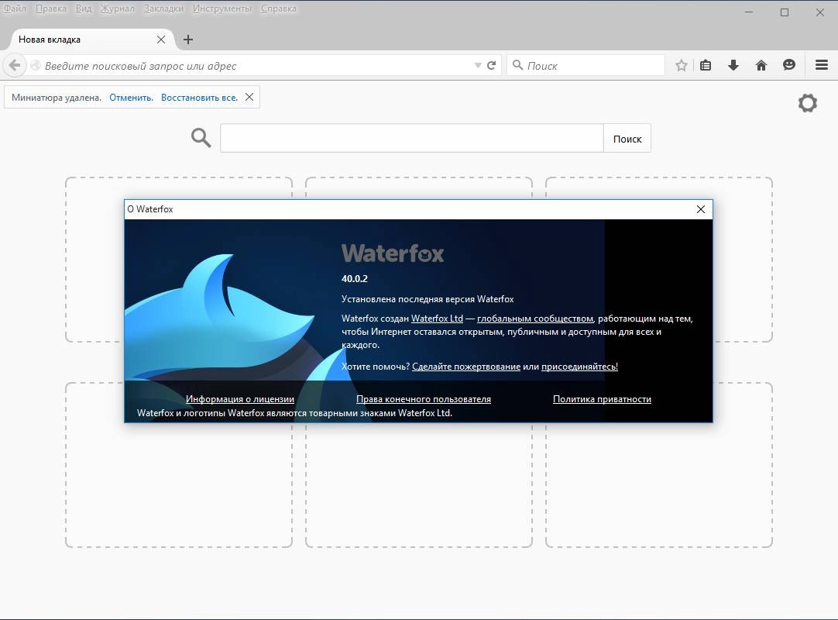Click the 40.0.2 version text
This screenshot has height=620, width=838.
coord(355,279)
